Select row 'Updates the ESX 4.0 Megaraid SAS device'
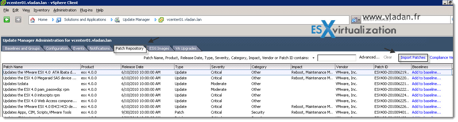Viewport: 458px width, 122px height. point(227,78)
